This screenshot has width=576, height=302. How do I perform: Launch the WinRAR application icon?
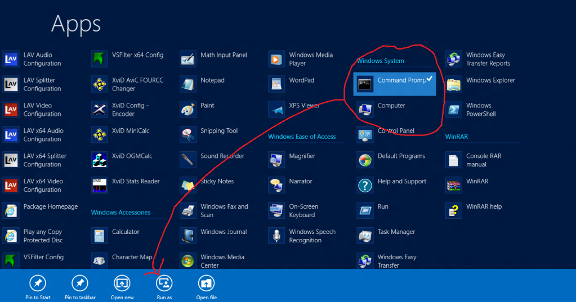point(453,186)
